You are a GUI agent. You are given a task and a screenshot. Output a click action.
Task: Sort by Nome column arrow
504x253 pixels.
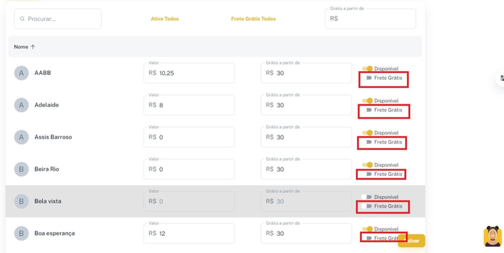click(x=33, y=47)
